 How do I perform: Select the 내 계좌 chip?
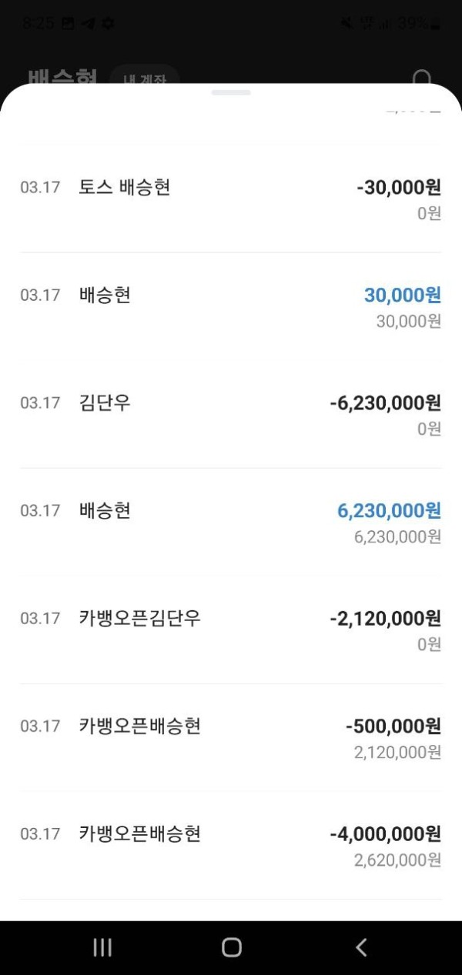coord(144,78)
